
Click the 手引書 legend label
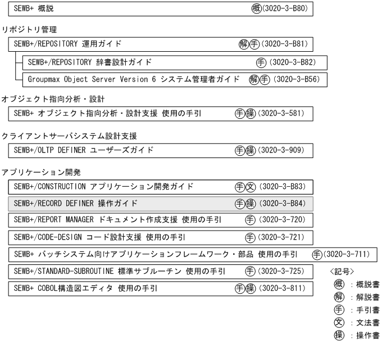(x=368, y=310)
